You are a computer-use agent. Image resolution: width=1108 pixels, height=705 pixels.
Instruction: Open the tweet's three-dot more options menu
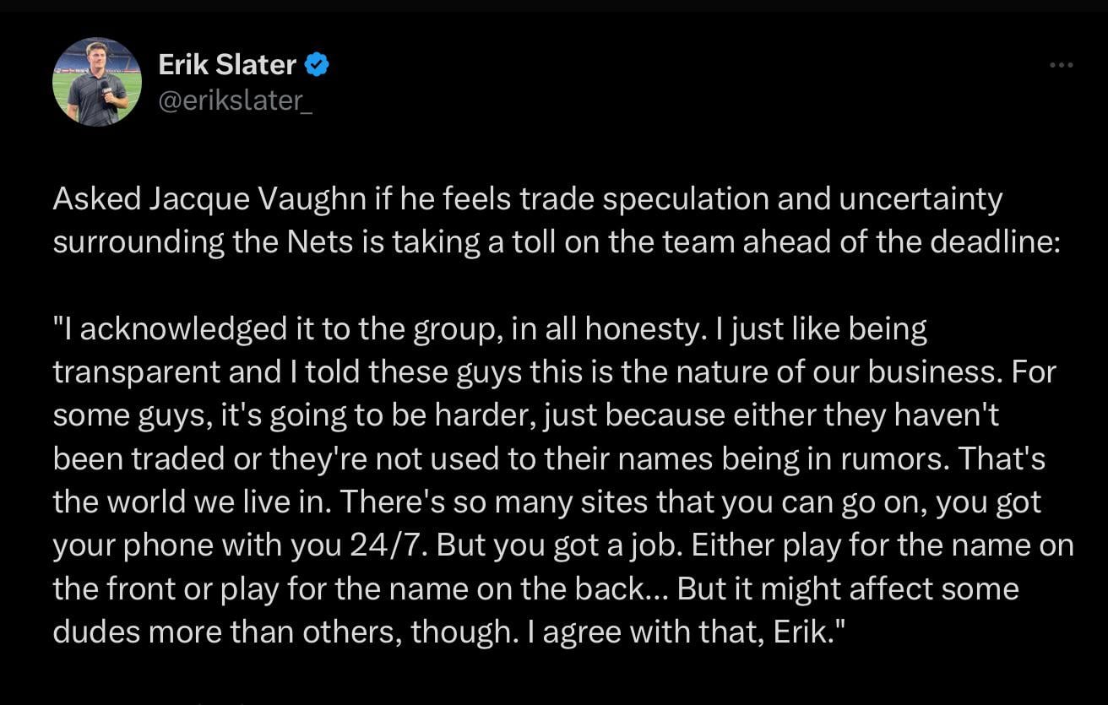click(x=1061, y=65)
